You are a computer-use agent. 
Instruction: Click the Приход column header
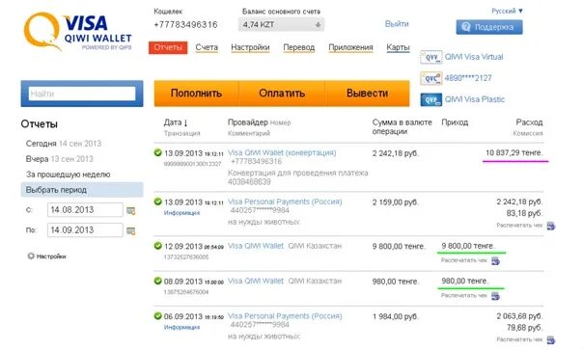[x=455, y=122]
